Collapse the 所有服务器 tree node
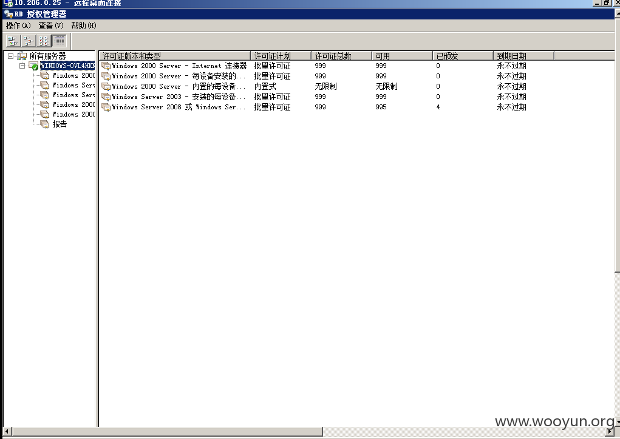Viewport: 620px width, 439px height. pyautogui.click(x=11, y=56)
